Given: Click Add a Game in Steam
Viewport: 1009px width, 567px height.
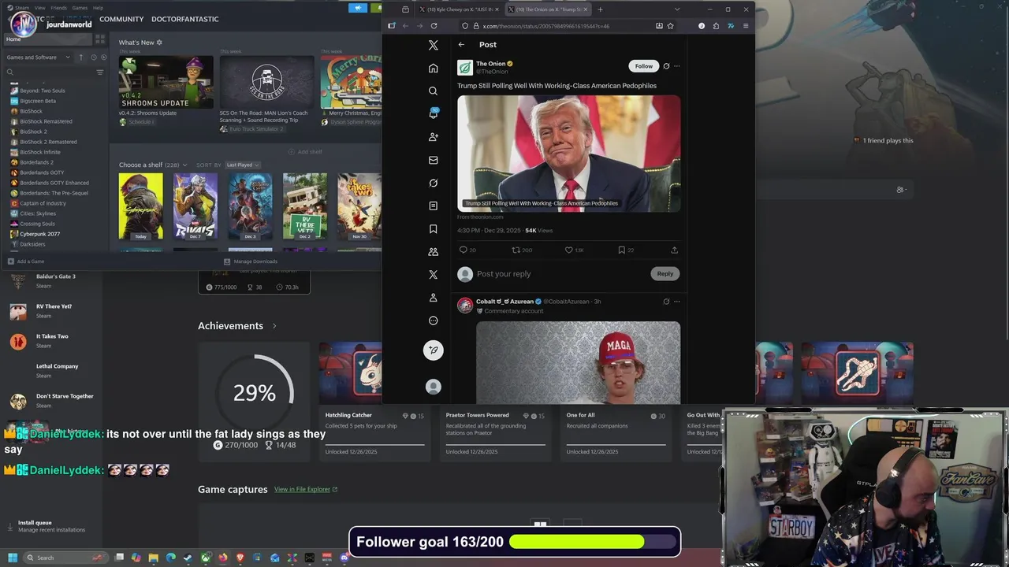Looking at the screenshot, I should pyautogui.click(x=26, y=261).
